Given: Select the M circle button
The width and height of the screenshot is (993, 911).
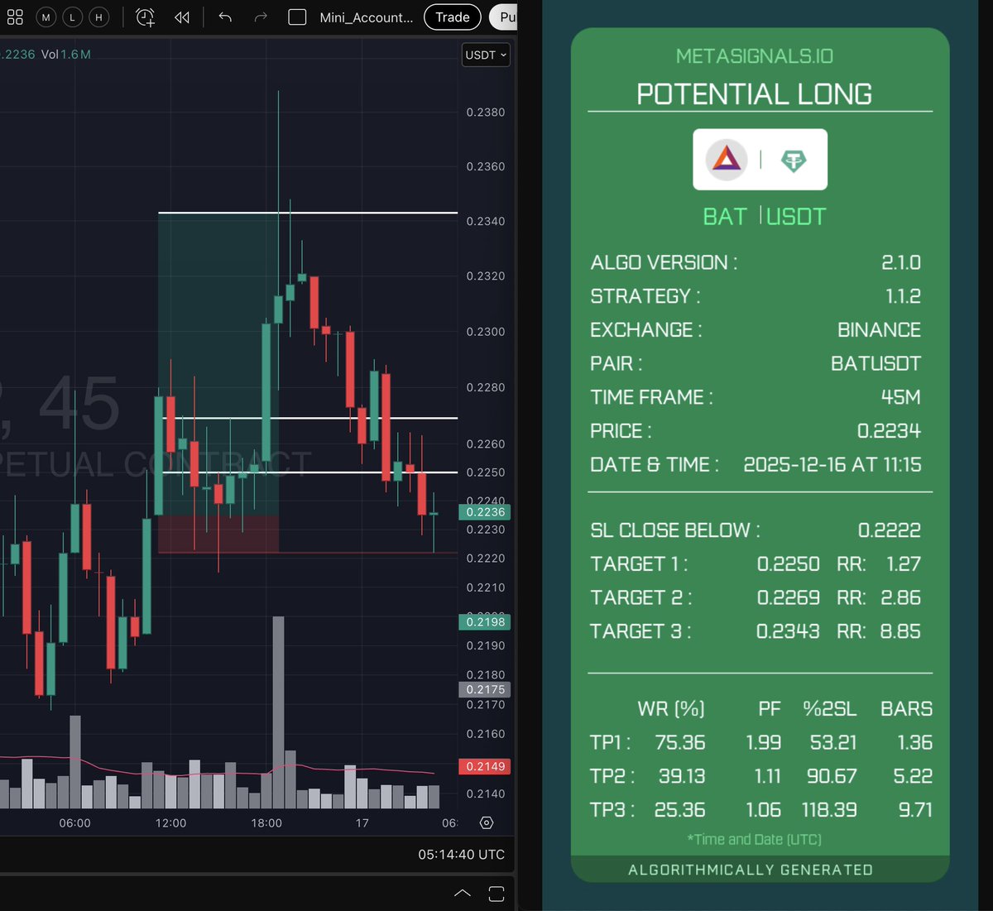Looking at the screenshot, I should coord(46,17).
